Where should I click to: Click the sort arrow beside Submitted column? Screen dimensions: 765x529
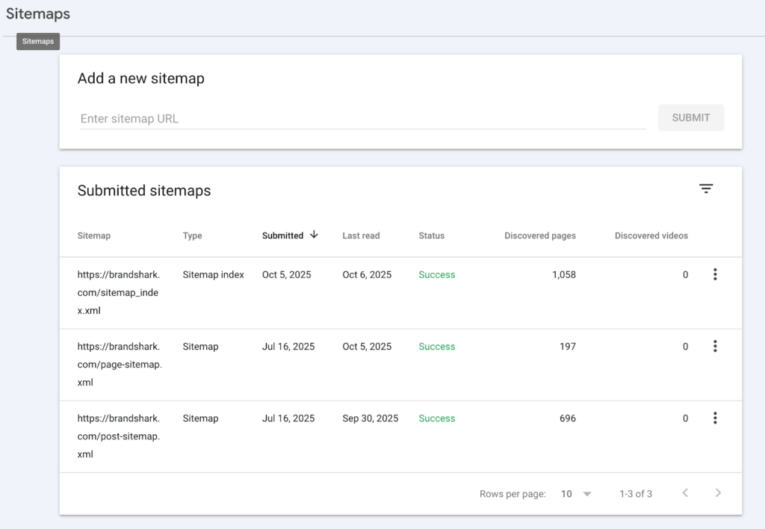coord(314,235)
